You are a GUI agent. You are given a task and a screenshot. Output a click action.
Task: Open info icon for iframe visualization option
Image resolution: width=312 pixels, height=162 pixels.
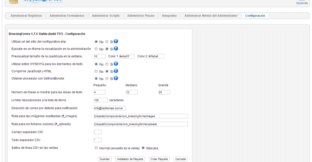pos(116,48)
